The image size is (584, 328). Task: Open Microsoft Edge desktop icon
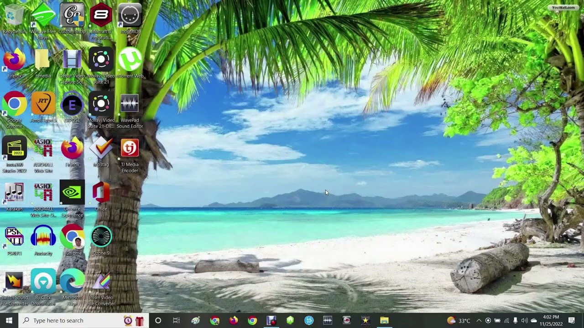click(72, 288)
